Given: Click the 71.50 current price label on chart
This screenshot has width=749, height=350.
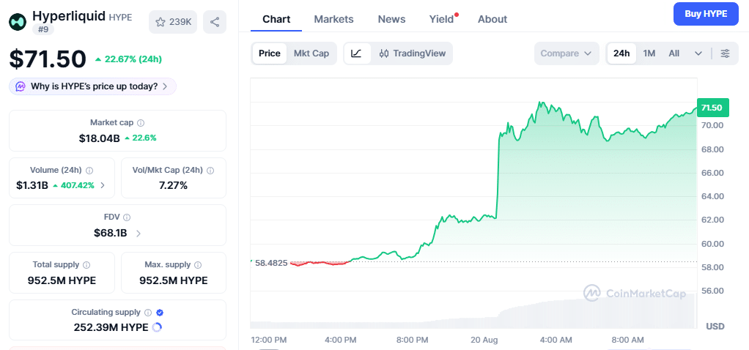Looking at the screenshot, I should tap(712, 108).
